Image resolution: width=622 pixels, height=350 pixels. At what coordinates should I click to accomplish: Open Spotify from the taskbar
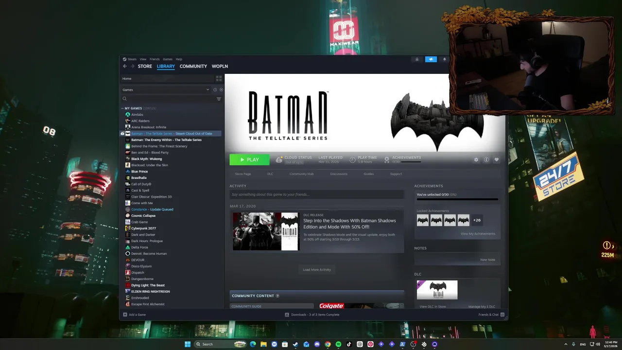tap(338, 344)
